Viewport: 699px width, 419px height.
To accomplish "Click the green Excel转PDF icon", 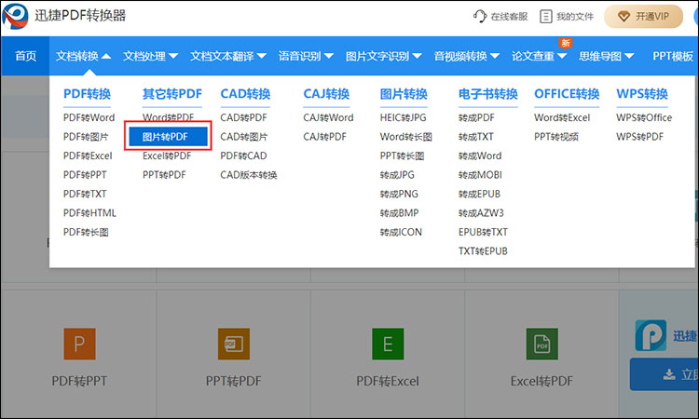I will click(x=541, y=344).
